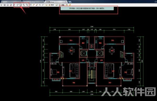Select the text annotation tool icon

click(x=31, y=5)
